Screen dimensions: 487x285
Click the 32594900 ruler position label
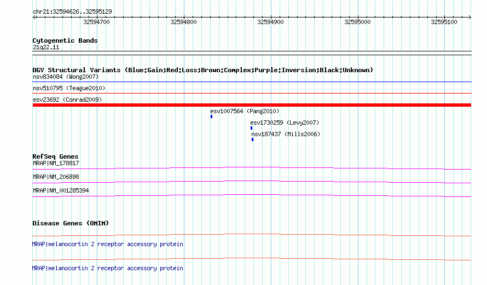point(270,22)
